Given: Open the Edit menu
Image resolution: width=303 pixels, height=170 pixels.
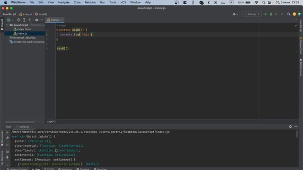Looking at the screenshot, I should point(41,2).
